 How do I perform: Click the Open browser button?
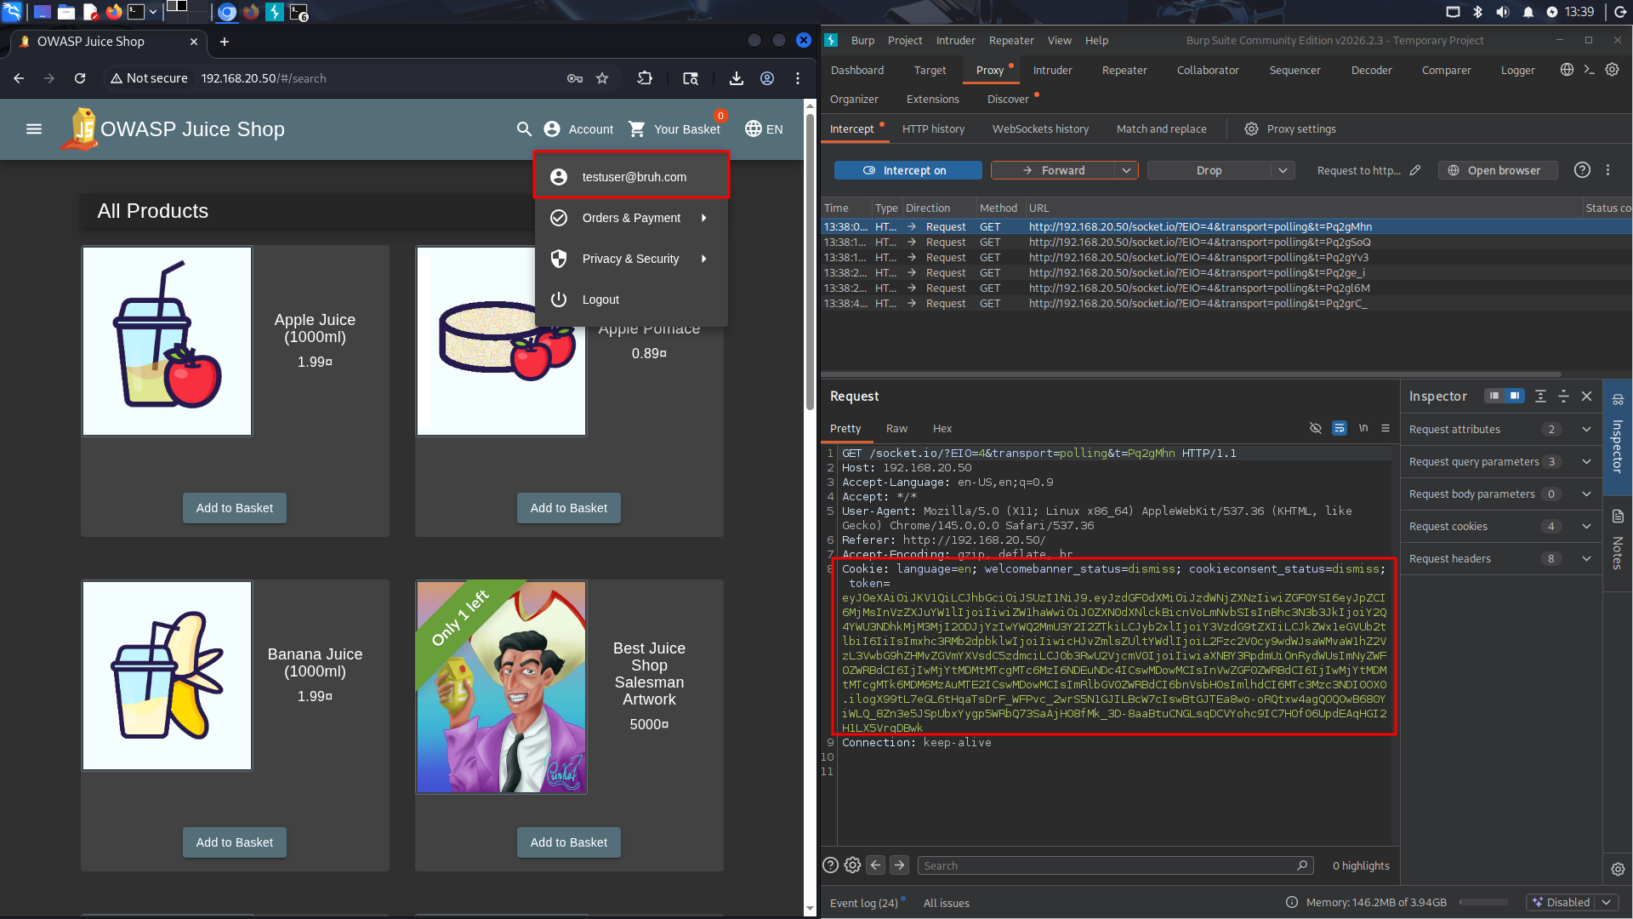coord(1497,170)
